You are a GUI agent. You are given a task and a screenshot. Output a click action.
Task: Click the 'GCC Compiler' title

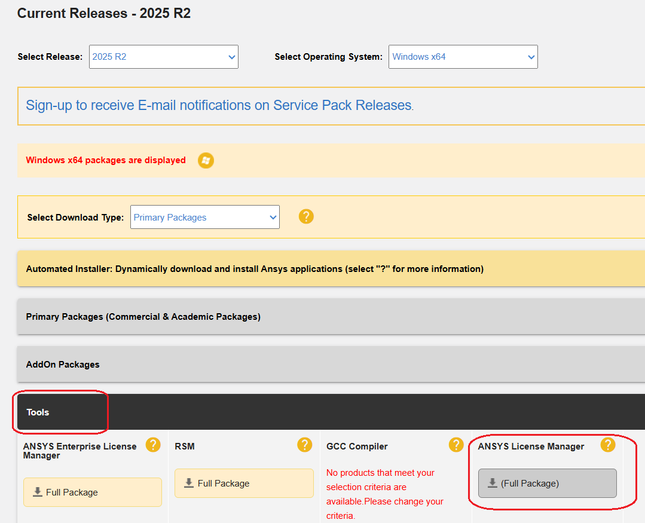click(357, 446)
